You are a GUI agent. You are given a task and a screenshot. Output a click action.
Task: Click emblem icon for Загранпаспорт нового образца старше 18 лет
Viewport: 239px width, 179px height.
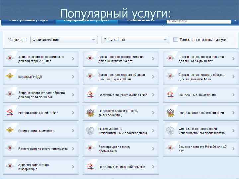point(10,58)
